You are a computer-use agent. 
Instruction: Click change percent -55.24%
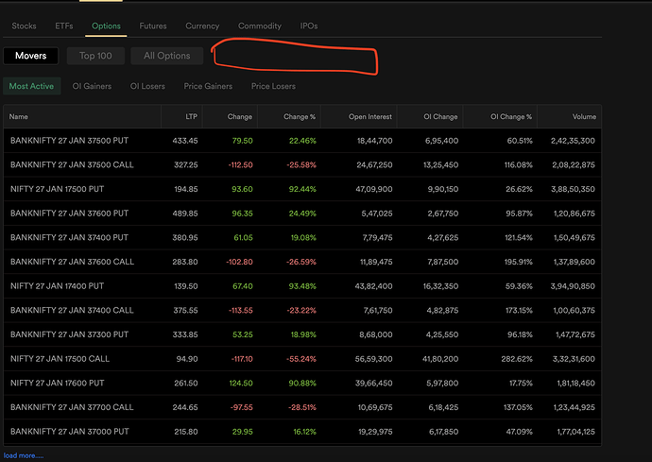point(301,359)
